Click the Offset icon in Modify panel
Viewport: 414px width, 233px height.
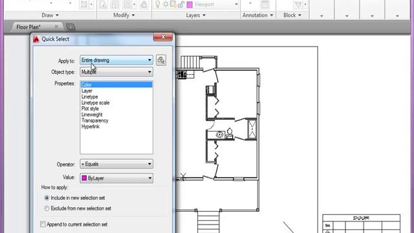point(144,5)
